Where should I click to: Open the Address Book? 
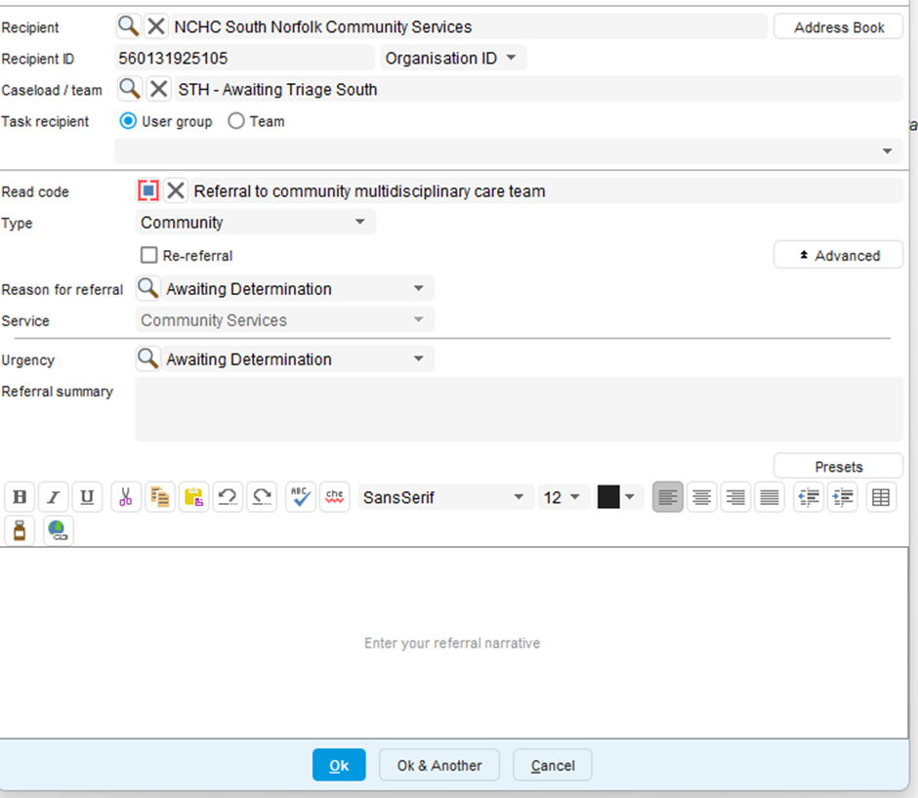tap(838, 27)
